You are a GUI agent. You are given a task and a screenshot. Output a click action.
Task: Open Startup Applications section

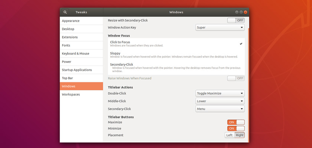[x=81, y=70]
